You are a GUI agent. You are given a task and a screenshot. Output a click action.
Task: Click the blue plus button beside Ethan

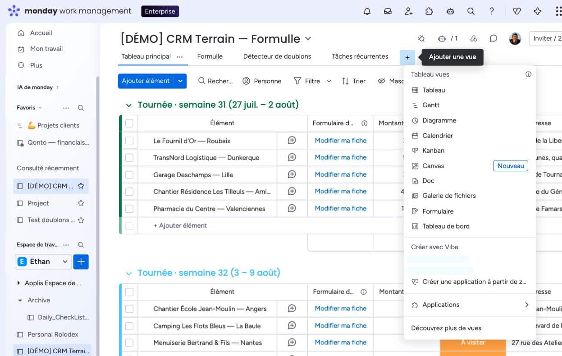point(81,261)
